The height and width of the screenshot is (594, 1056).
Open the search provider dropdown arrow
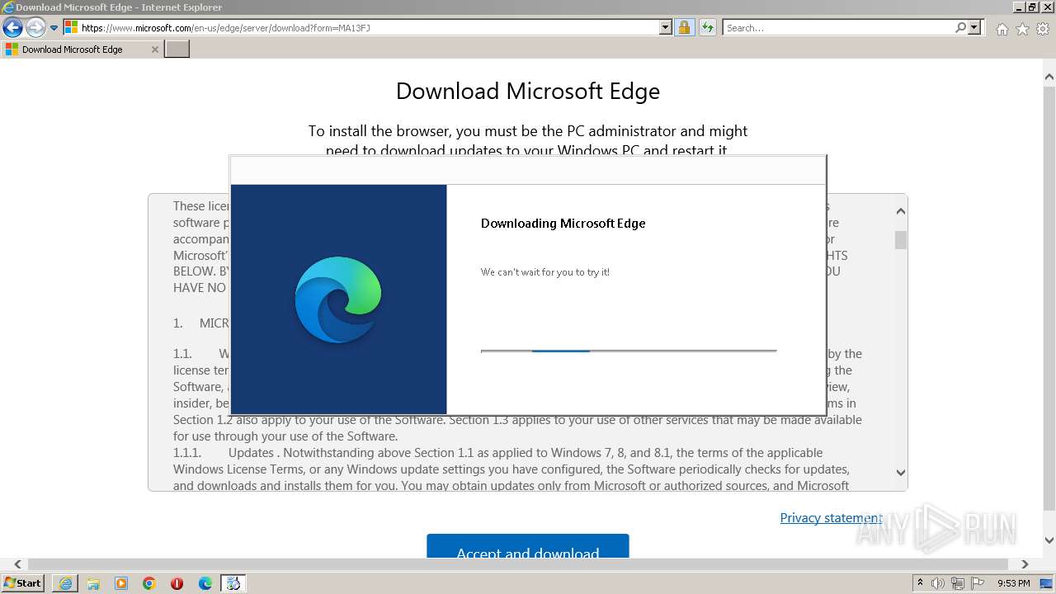click(975, 27)
